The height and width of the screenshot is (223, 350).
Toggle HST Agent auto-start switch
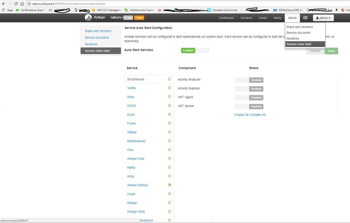coord(249,97)
